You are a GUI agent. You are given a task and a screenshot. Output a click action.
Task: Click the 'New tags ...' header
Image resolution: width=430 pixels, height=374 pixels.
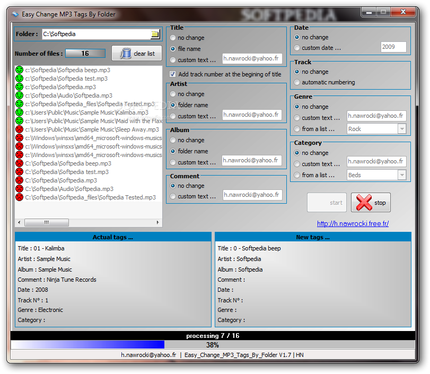(313, 237)
